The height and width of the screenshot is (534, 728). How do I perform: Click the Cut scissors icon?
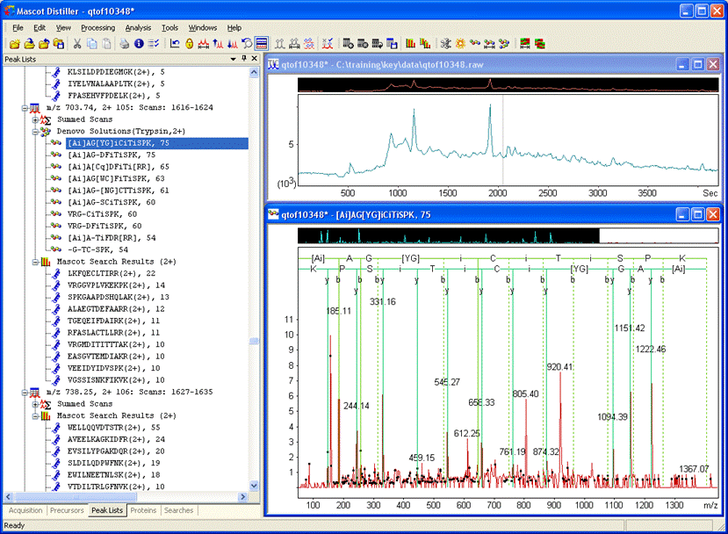coord(77,44)
